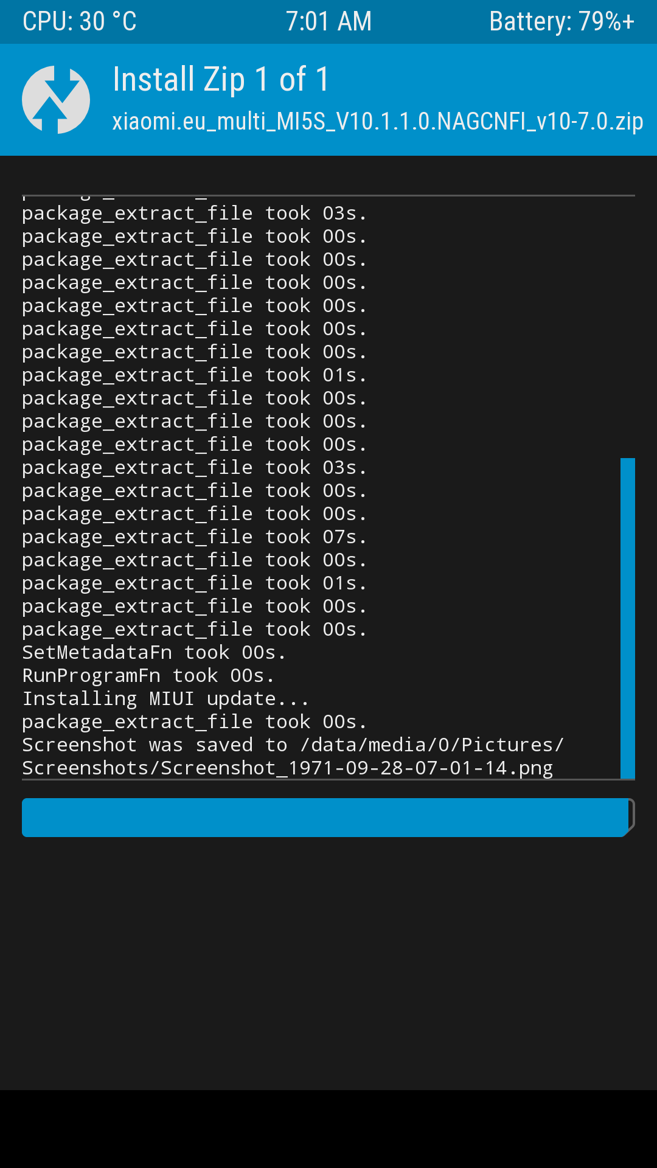
Task: Click the black navigation bar area
Action: point(328,1129)
